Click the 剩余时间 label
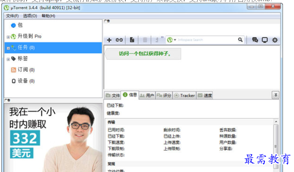Image resolution: width=294 pixels, height=172 pixels. coord(172,130)
